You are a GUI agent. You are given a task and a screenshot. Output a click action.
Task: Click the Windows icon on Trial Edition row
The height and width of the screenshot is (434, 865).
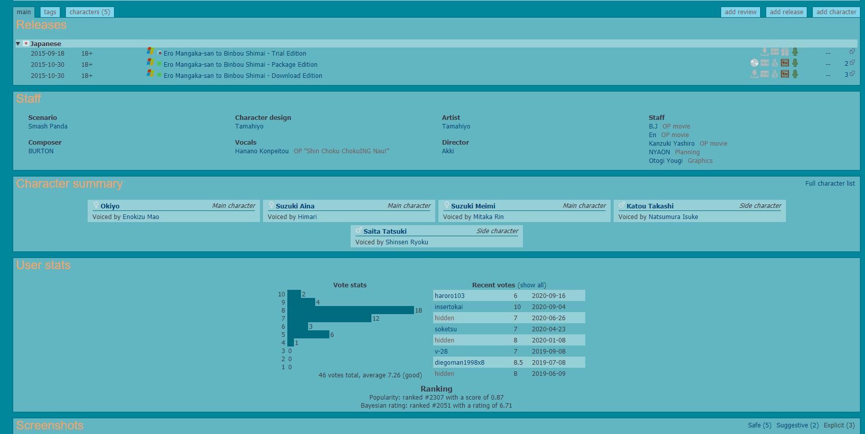point(151,51)
